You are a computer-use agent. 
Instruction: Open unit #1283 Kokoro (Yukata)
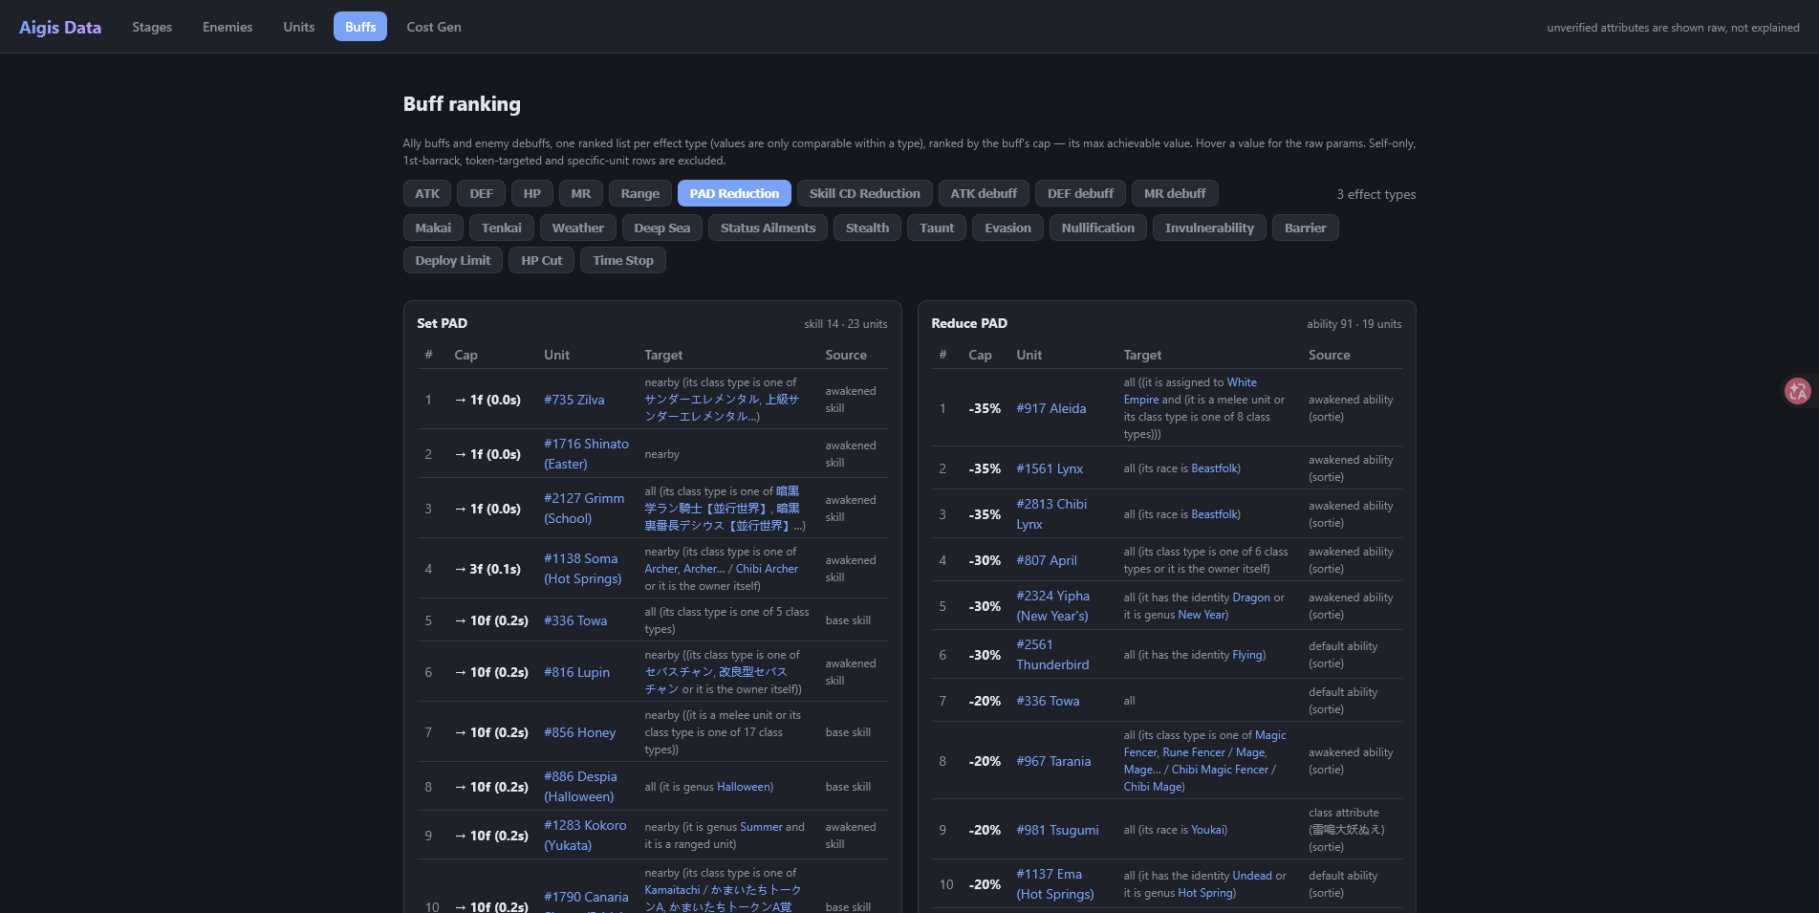point(585,836)
